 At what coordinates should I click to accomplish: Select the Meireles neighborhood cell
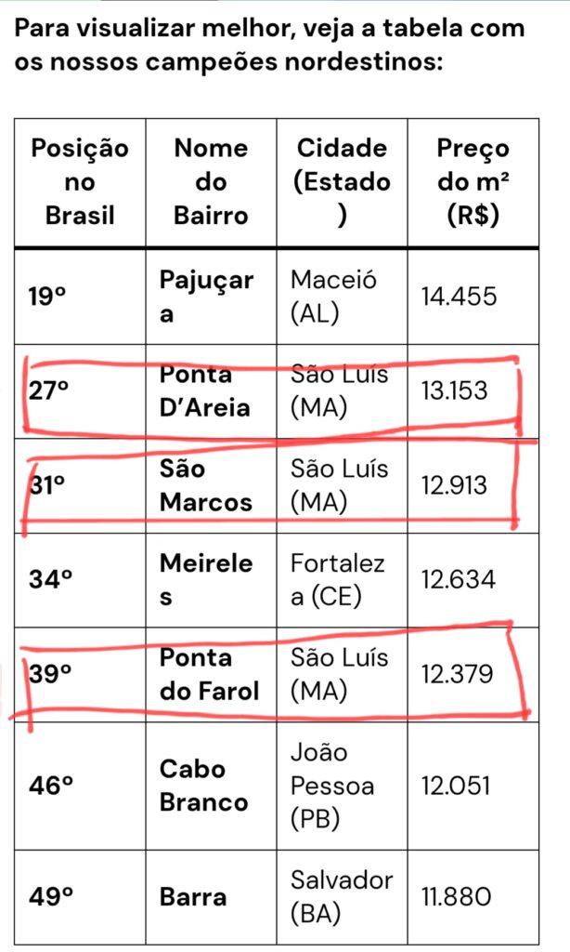pos(206,580)
